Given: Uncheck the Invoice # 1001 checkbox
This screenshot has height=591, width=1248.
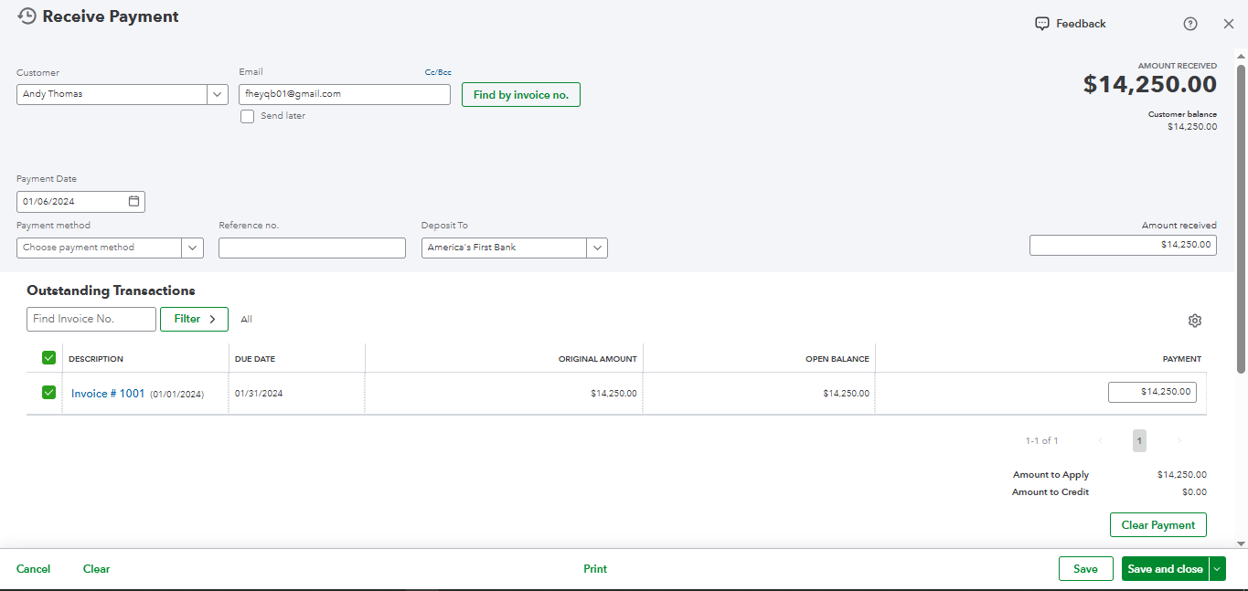Looking at the screenshot, I should (48, 393).
